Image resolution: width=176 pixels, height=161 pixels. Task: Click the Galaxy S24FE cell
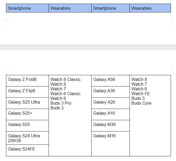(x=27, y=150)
